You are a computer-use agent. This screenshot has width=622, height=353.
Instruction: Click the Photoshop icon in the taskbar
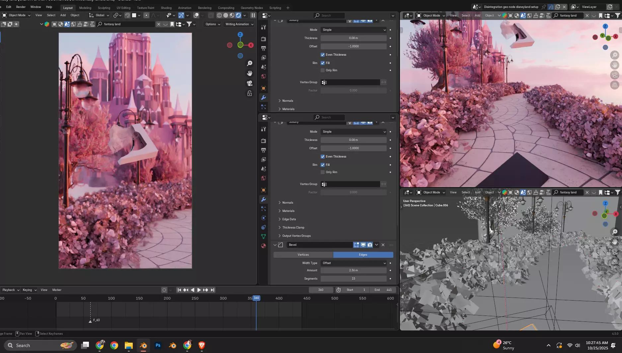point(158,345)
